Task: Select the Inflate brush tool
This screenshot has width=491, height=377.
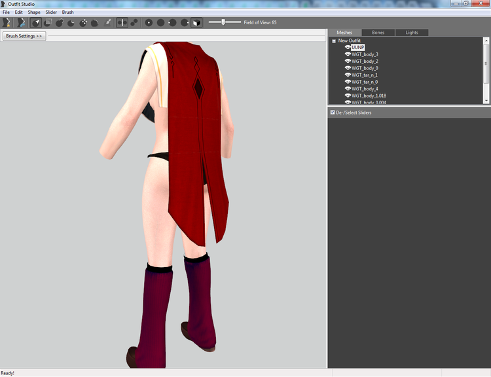Action: [60, 22]
